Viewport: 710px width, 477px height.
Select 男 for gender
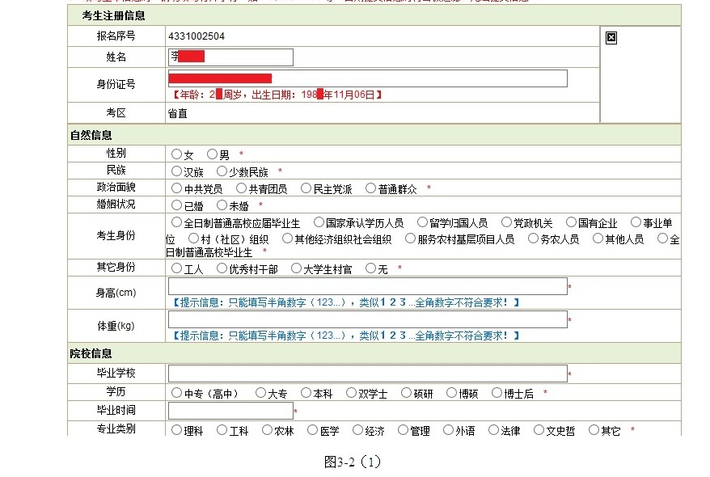coord(212,154)
